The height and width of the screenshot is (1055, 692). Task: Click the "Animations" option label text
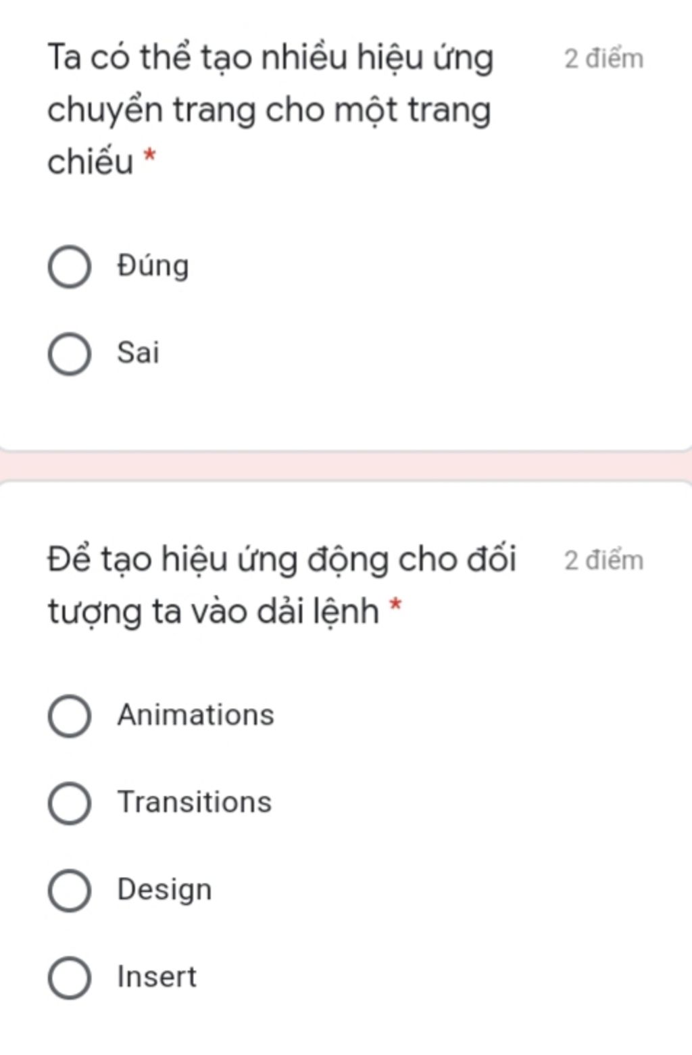coord(195,715)
